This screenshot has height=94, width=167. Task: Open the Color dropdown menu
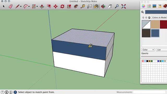click(x=148, y=50)
